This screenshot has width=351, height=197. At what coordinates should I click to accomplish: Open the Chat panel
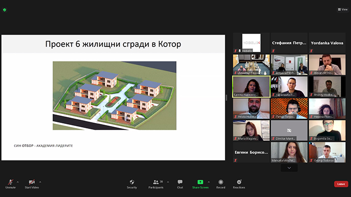180,184
